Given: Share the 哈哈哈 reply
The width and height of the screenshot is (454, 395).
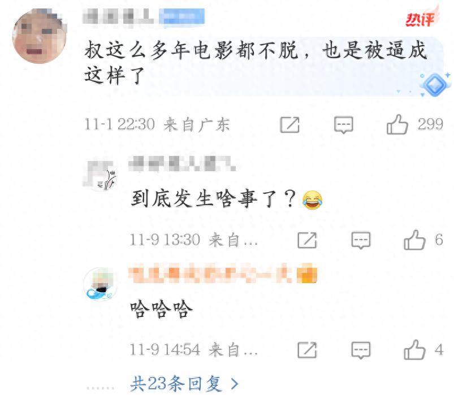Looking at the screenshot, I should point(307,350).
